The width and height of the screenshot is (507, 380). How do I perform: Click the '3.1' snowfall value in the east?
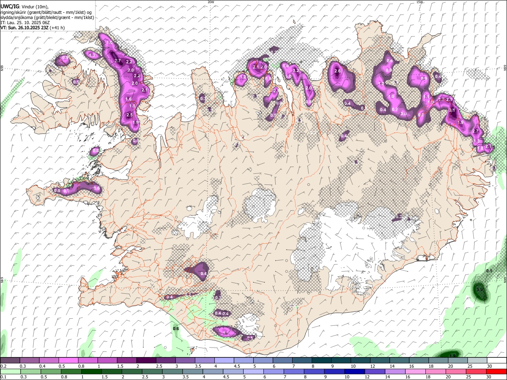pyautogui.click(x=452, y=110)
